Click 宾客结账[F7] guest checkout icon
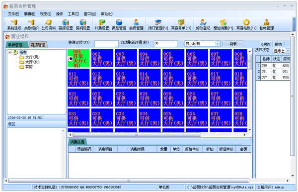298x192 pixels. tap(246, 22)
